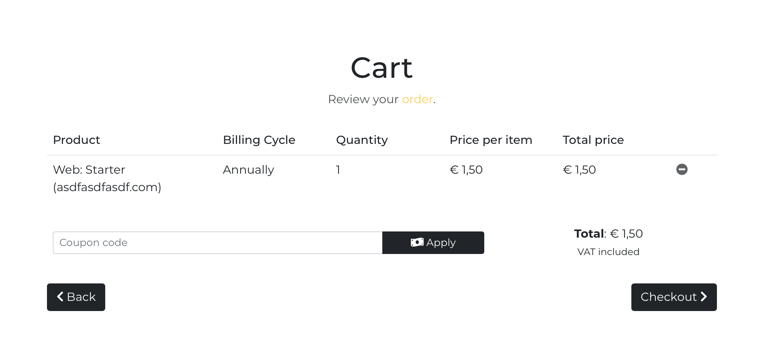The image size is (777, 343).
Task: Click the right chevron on Checkout button
Action: click(704, 297)
